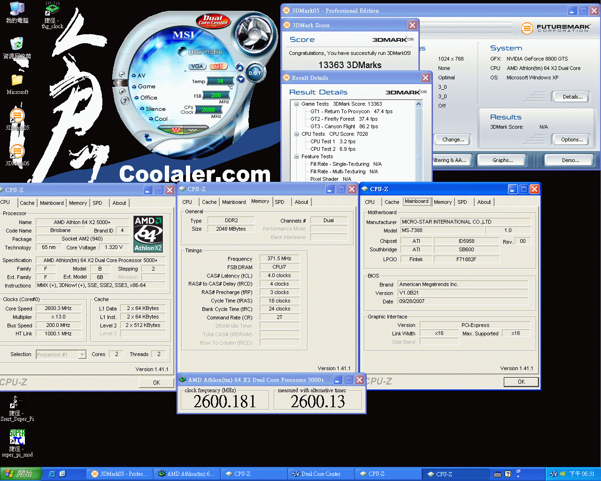Open Dual Core Center help question-mark icon

125,101
